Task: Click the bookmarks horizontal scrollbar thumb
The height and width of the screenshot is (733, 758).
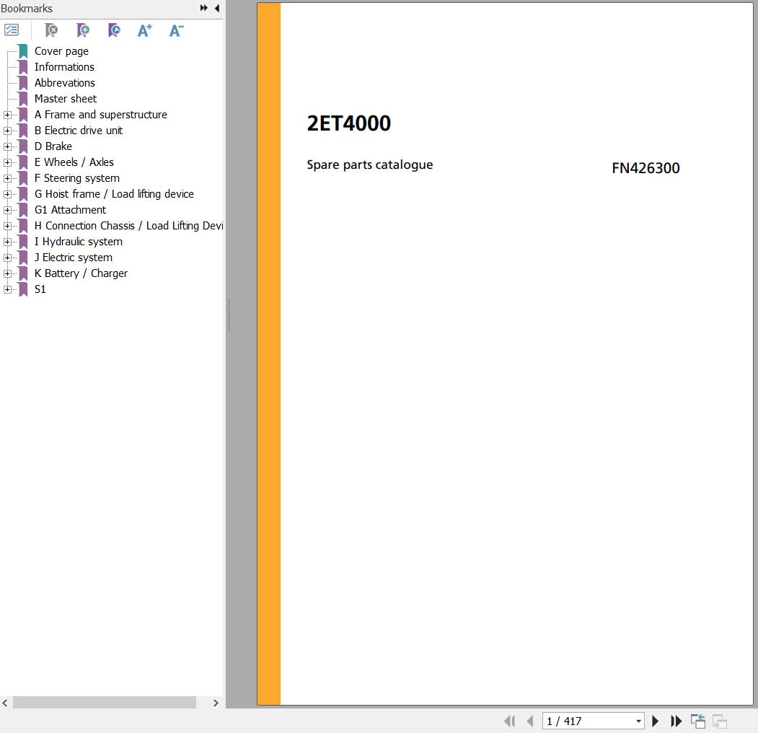Action: (105, 703)
